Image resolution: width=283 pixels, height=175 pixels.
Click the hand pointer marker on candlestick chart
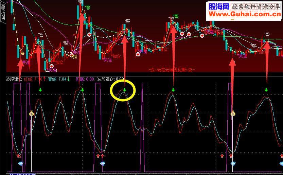(x=22, y=53)
